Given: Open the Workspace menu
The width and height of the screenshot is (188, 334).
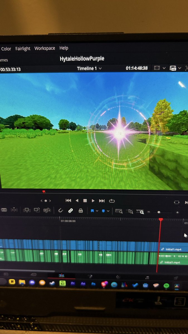Looking at the screenshot, I should point(45,48).
